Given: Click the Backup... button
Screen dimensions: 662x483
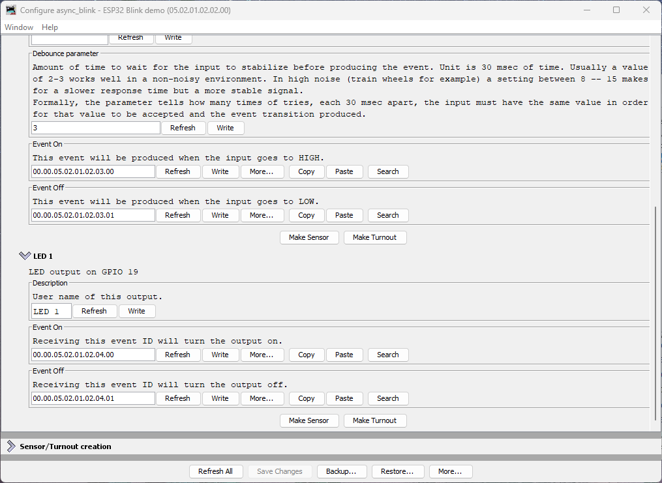Looking at the screenshot, I should tap(342, 471).
